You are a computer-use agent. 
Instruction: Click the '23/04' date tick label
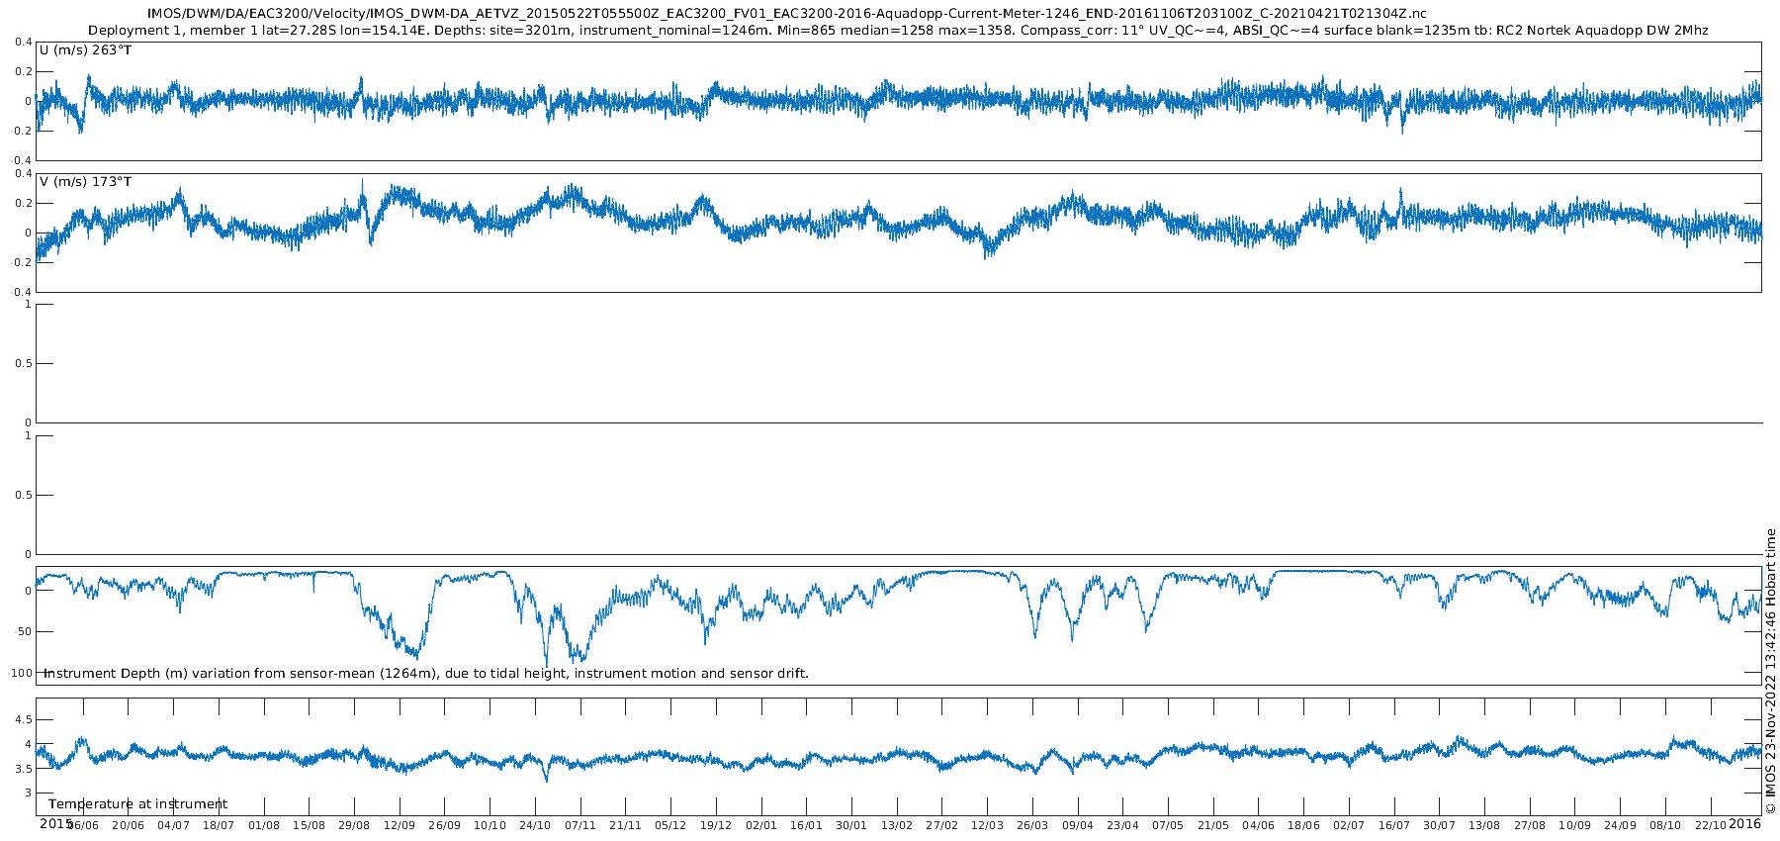1122,825
